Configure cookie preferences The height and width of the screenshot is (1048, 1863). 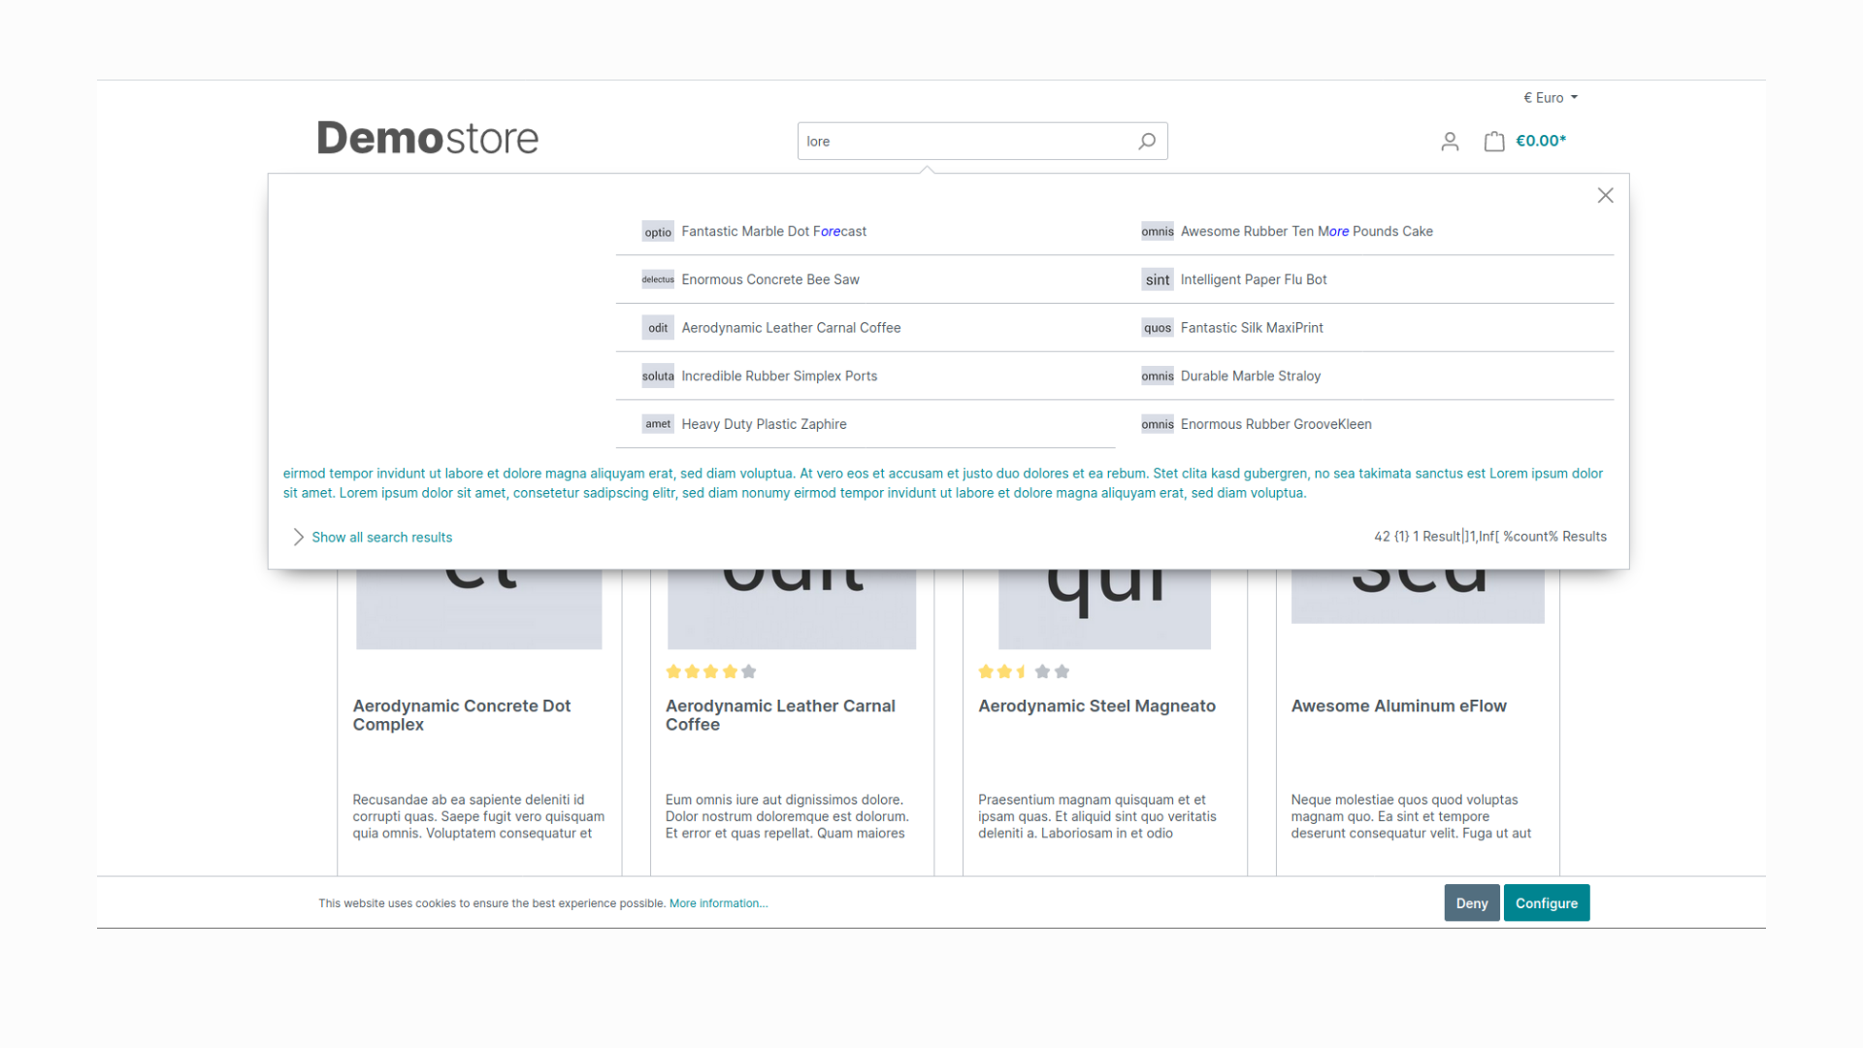[x=1547, y=903]
